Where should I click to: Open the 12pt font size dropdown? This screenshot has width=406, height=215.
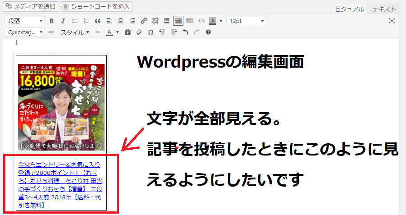(246, 21)
